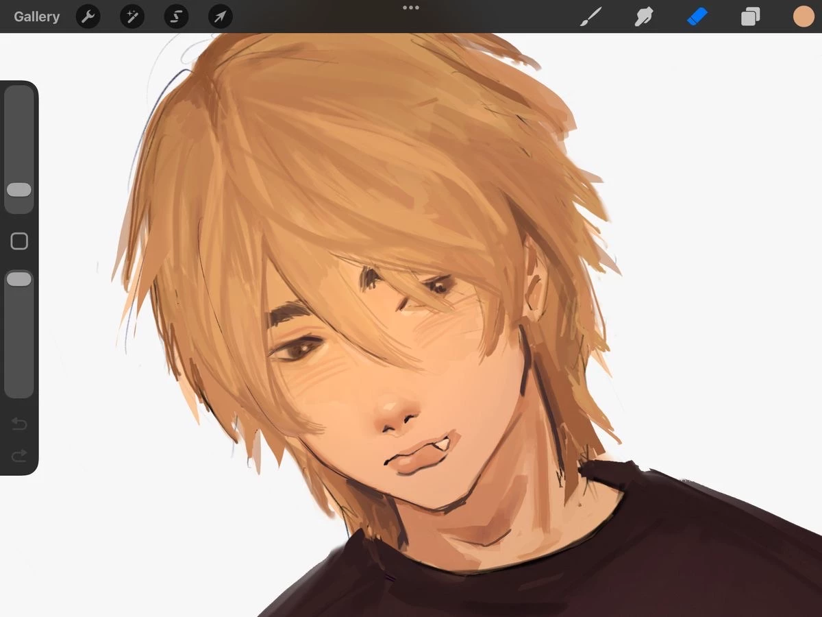822x617 pixels.
Task: Tap the square modify button in sidebar
Action: (x=19, y=241)
